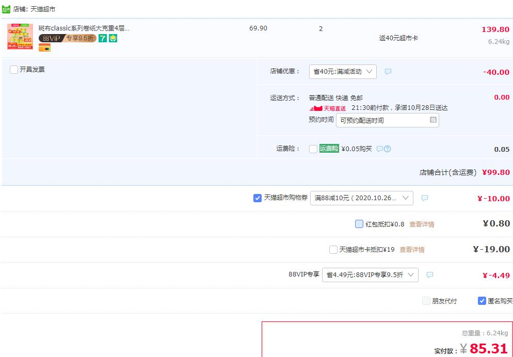Click the 可预约配送时间 input field

[388, 120]
